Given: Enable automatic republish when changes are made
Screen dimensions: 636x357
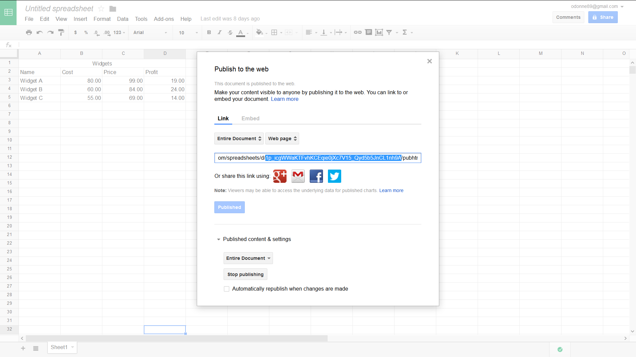Looking at the screenshot, I should coord(227,289).
